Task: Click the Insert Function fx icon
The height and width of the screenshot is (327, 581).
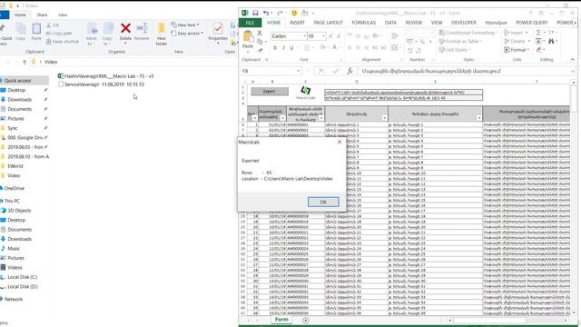Action: (x=350, y=71)
